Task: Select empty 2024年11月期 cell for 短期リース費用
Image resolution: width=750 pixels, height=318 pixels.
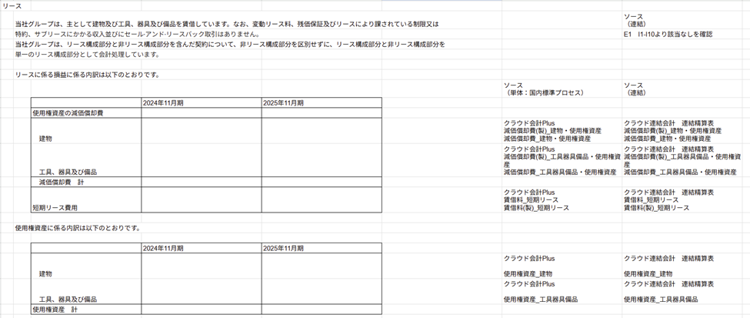Action: [200, 200]
